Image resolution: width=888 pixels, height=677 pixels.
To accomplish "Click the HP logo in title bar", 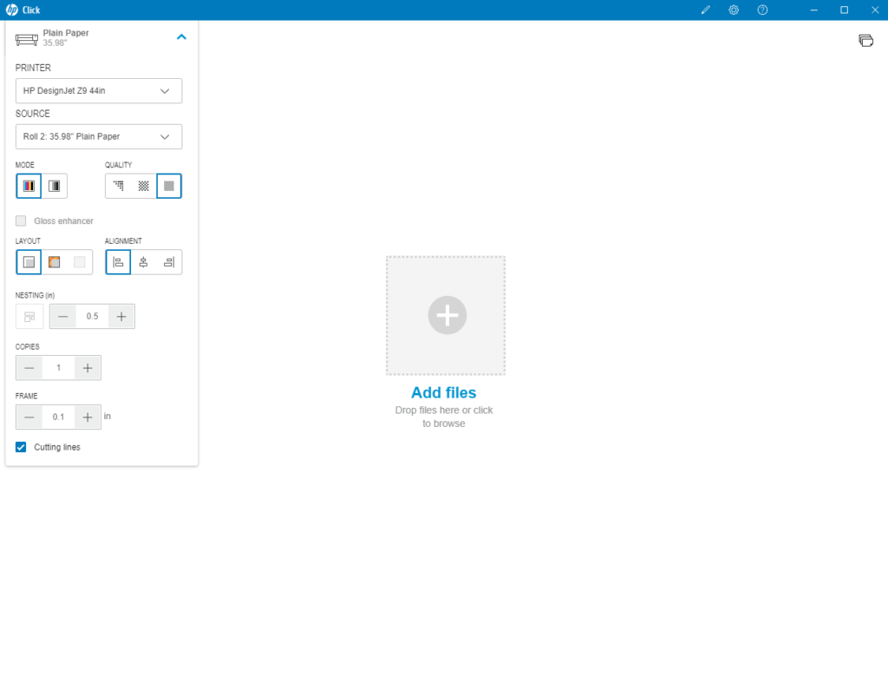I will coord(12,10).
